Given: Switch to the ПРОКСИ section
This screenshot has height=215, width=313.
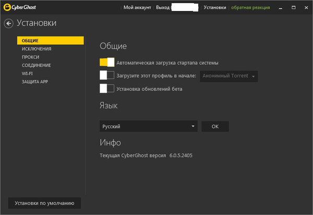Looking at the screenshot, I should [30, 57].
